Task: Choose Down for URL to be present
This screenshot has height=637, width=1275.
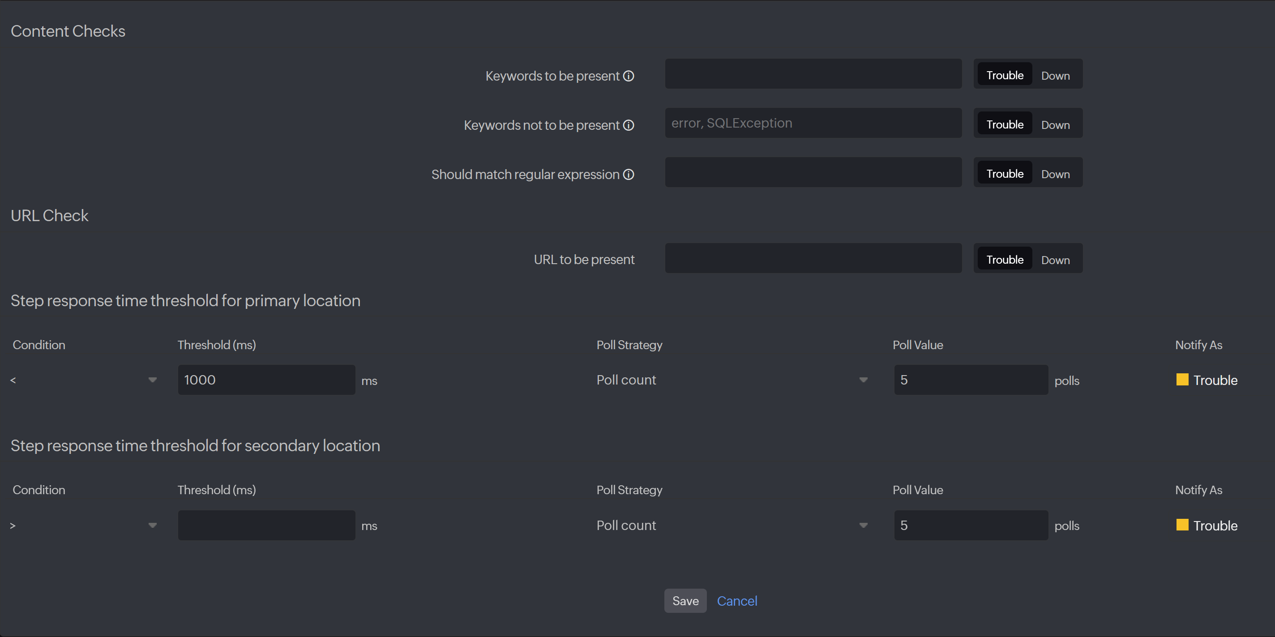Action: pyautogui.click(x=1055, y=260)
